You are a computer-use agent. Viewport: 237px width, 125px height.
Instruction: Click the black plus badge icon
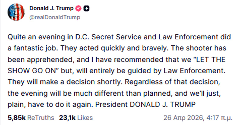86,9
